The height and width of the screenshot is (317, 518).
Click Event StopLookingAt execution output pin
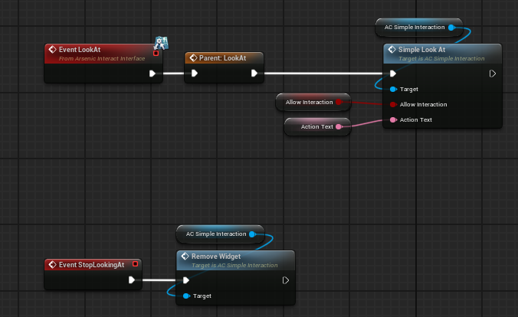[x=132, y=280]
